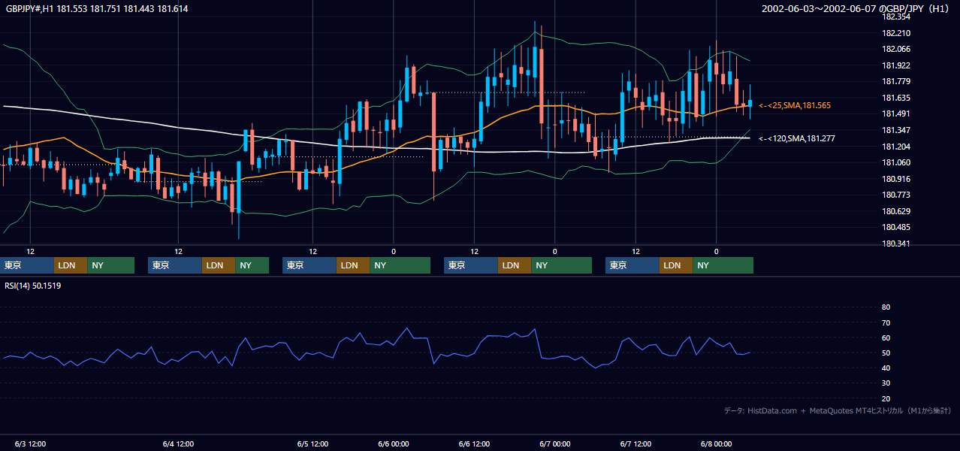The image size is (960, 451).
Task: Click the RSI scale value 30
Action: pyautogui.click(x=886, y=383)
